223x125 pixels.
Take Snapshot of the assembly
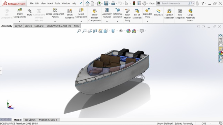[180, 11]
